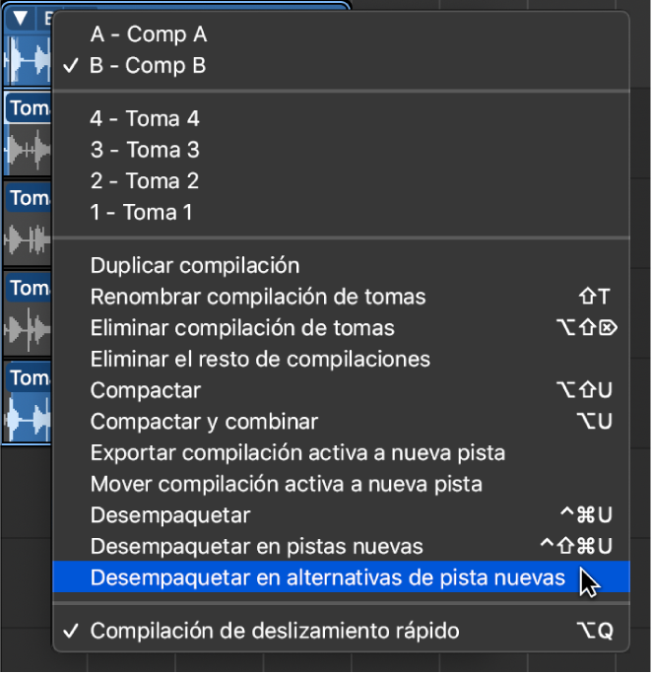Click Eliminar el resto de compilaciones
Viewport: 652px width, 674px height.
tap(260, 360)
